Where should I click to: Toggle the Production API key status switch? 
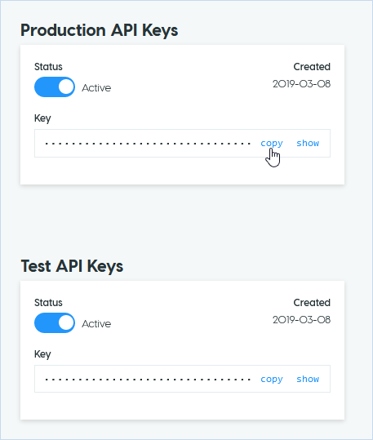point(55,87)
